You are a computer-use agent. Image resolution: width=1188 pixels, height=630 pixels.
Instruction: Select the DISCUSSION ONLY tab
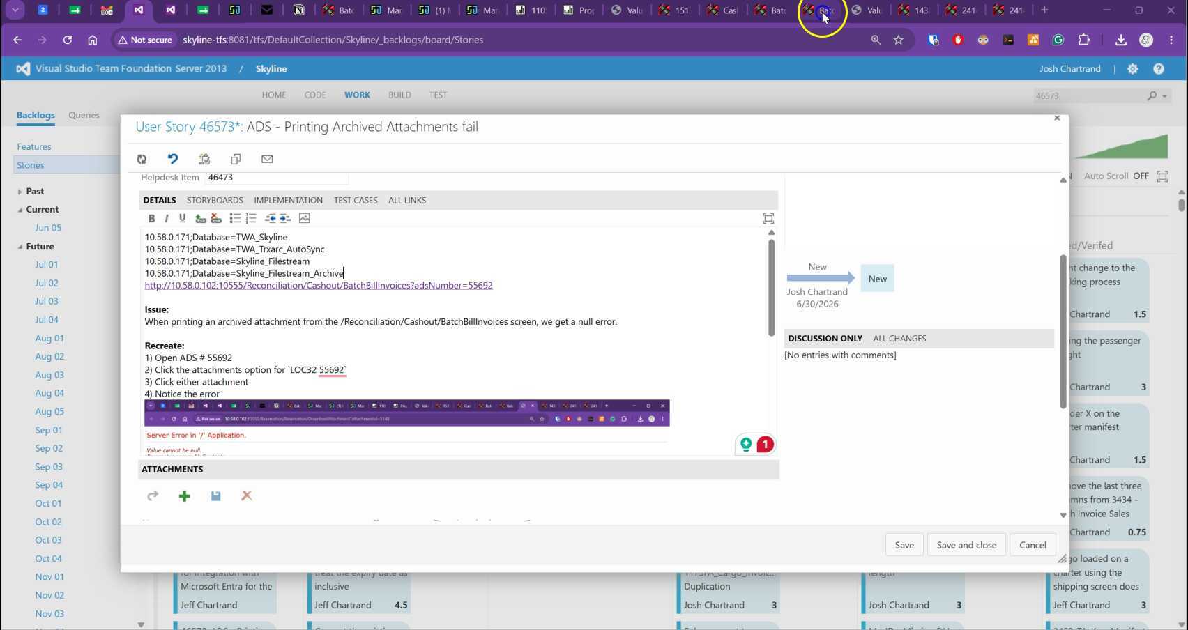(x=825, y=339)
